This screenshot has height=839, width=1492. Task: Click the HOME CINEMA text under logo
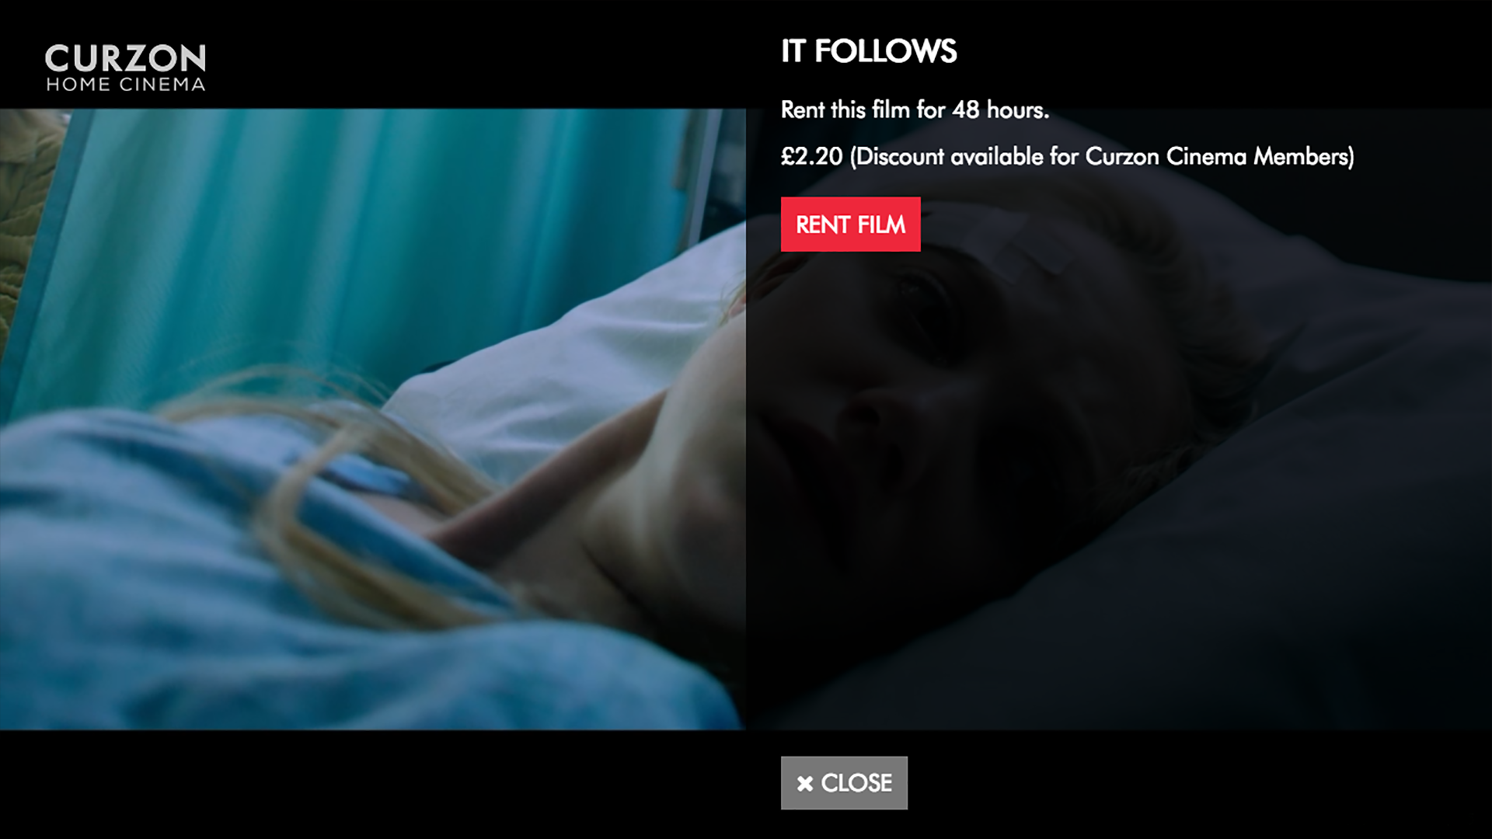click(125, 85)
